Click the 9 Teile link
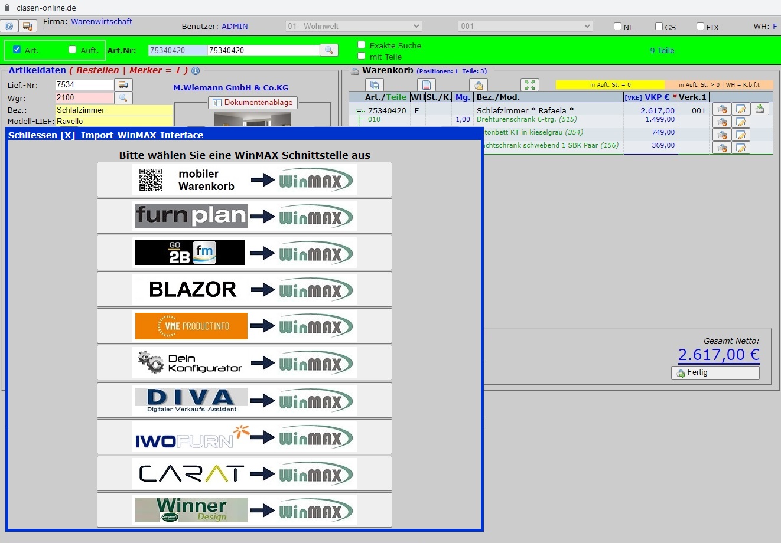This screenshot has height=543, width=781. 662,51
